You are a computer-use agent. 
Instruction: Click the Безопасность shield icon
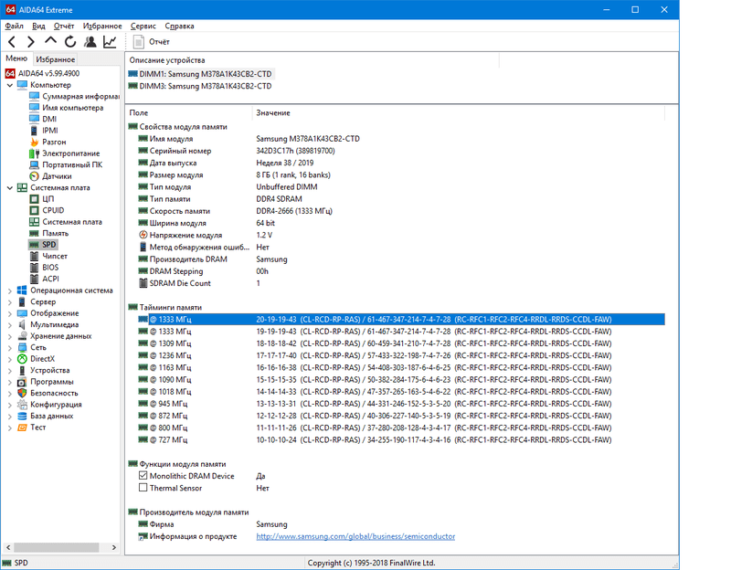point(22,394)
